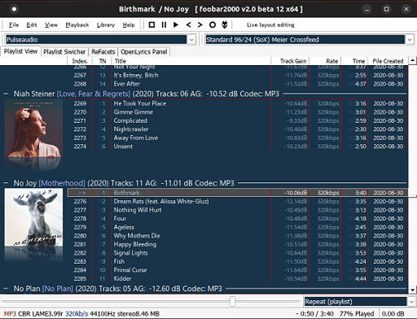The width and height of the screenshot is (417, 319).
Task: Sort by the TN column header
Action: click(x=103, y=61)
